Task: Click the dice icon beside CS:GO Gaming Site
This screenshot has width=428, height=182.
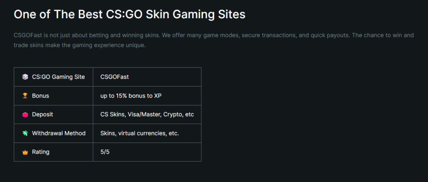Action: click(x=25, y=77)
